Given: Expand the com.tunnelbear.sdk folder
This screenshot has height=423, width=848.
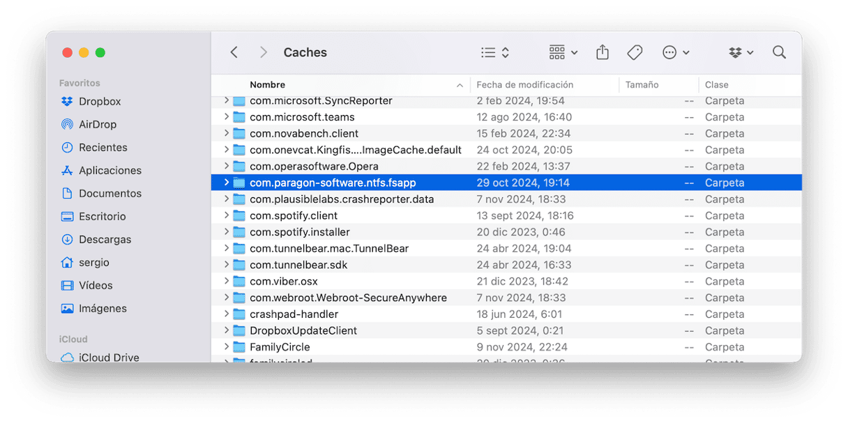Looking at the screenshot, I should tap(227, 265).
